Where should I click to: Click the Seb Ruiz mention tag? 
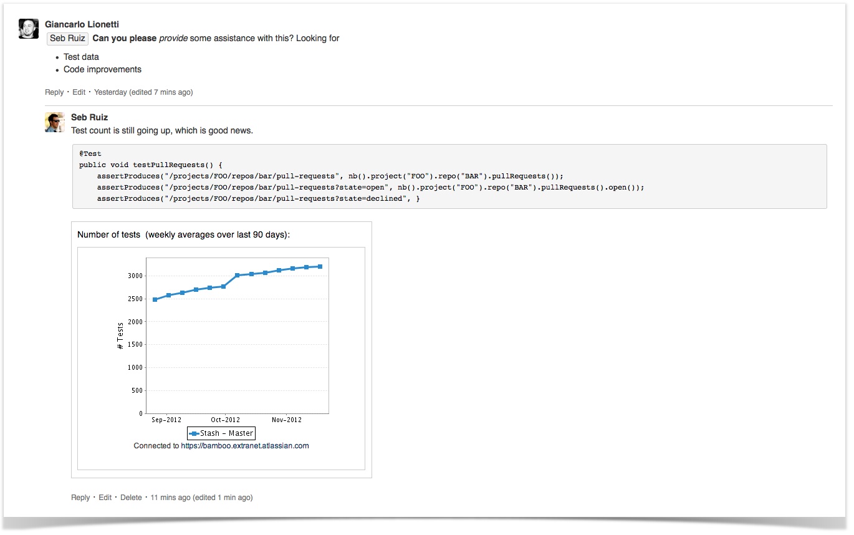point(67,39)
